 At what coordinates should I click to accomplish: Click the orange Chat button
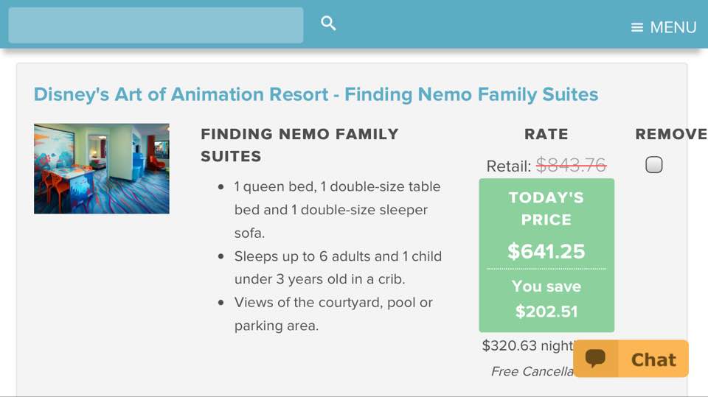pos(631,359)
